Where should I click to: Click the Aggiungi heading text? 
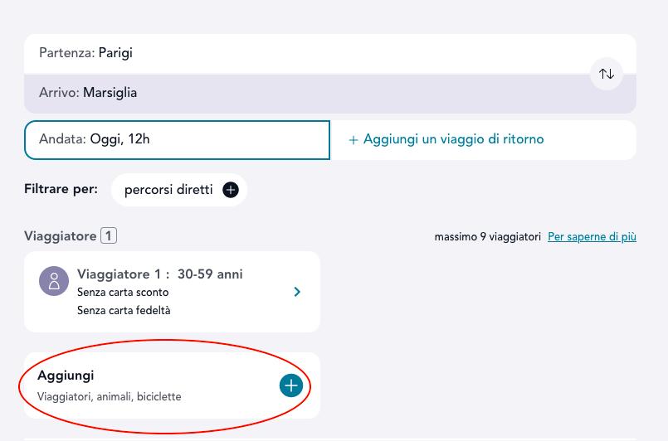tap(66, 376)
